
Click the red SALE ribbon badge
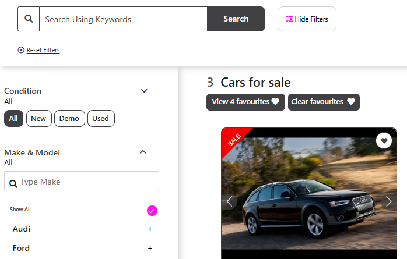234,140
